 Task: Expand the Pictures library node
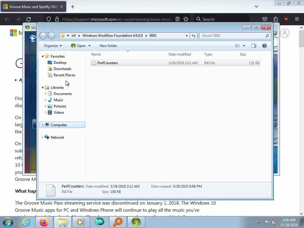point(45,106)
